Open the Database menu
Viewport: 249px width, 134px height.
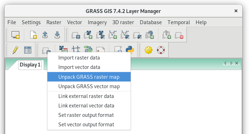(151, 22)
